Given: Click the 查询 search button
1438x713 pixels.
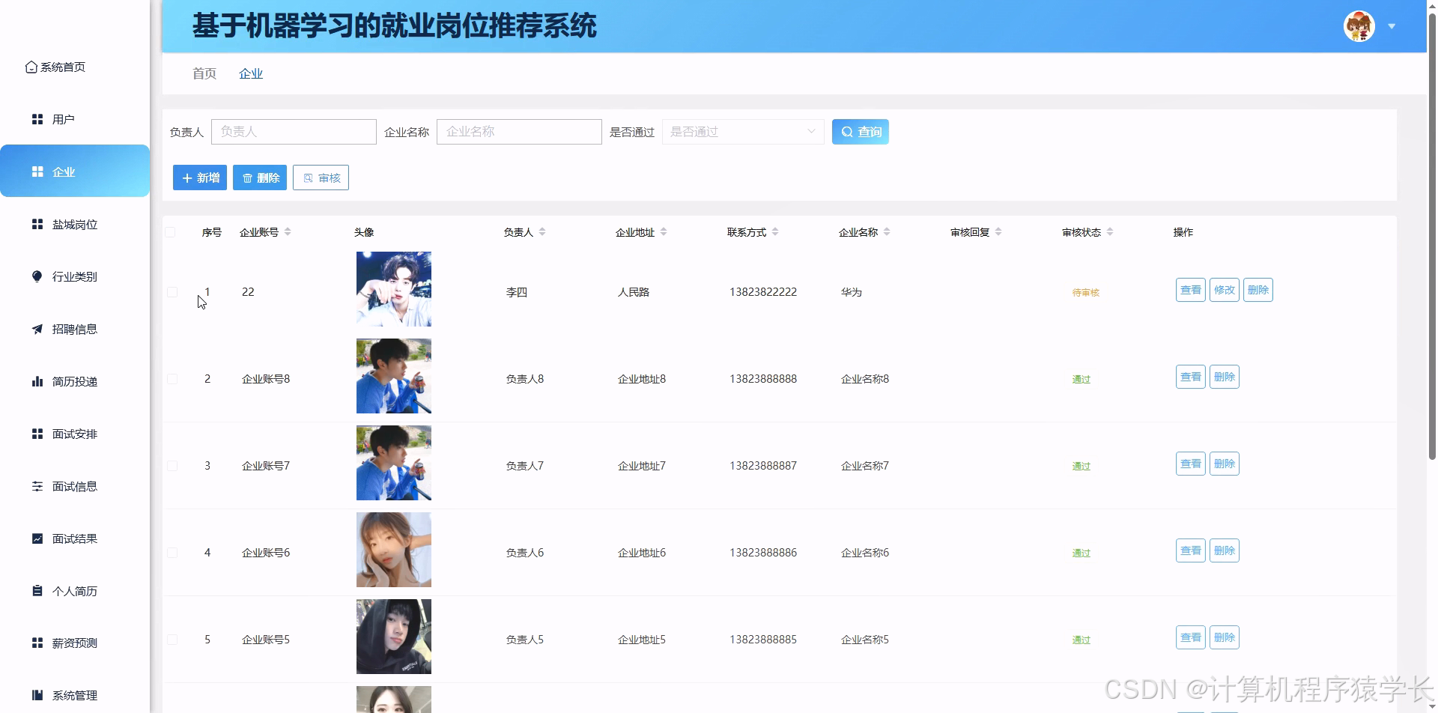Looking at the screenshot, I should coord(860,131).
